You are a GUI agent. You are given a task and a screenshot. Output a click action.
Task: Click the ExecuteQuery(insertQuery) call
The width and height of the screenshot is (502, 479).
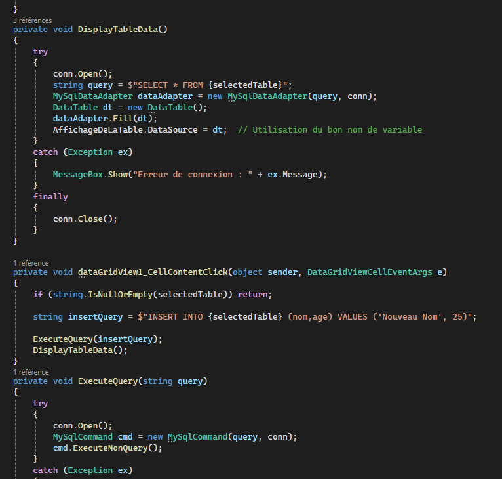[97, 339]
